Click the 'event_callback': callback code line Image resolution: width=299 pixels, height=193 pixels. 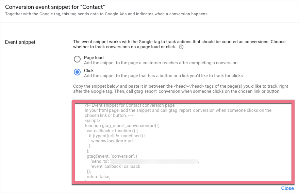[116, 166]
